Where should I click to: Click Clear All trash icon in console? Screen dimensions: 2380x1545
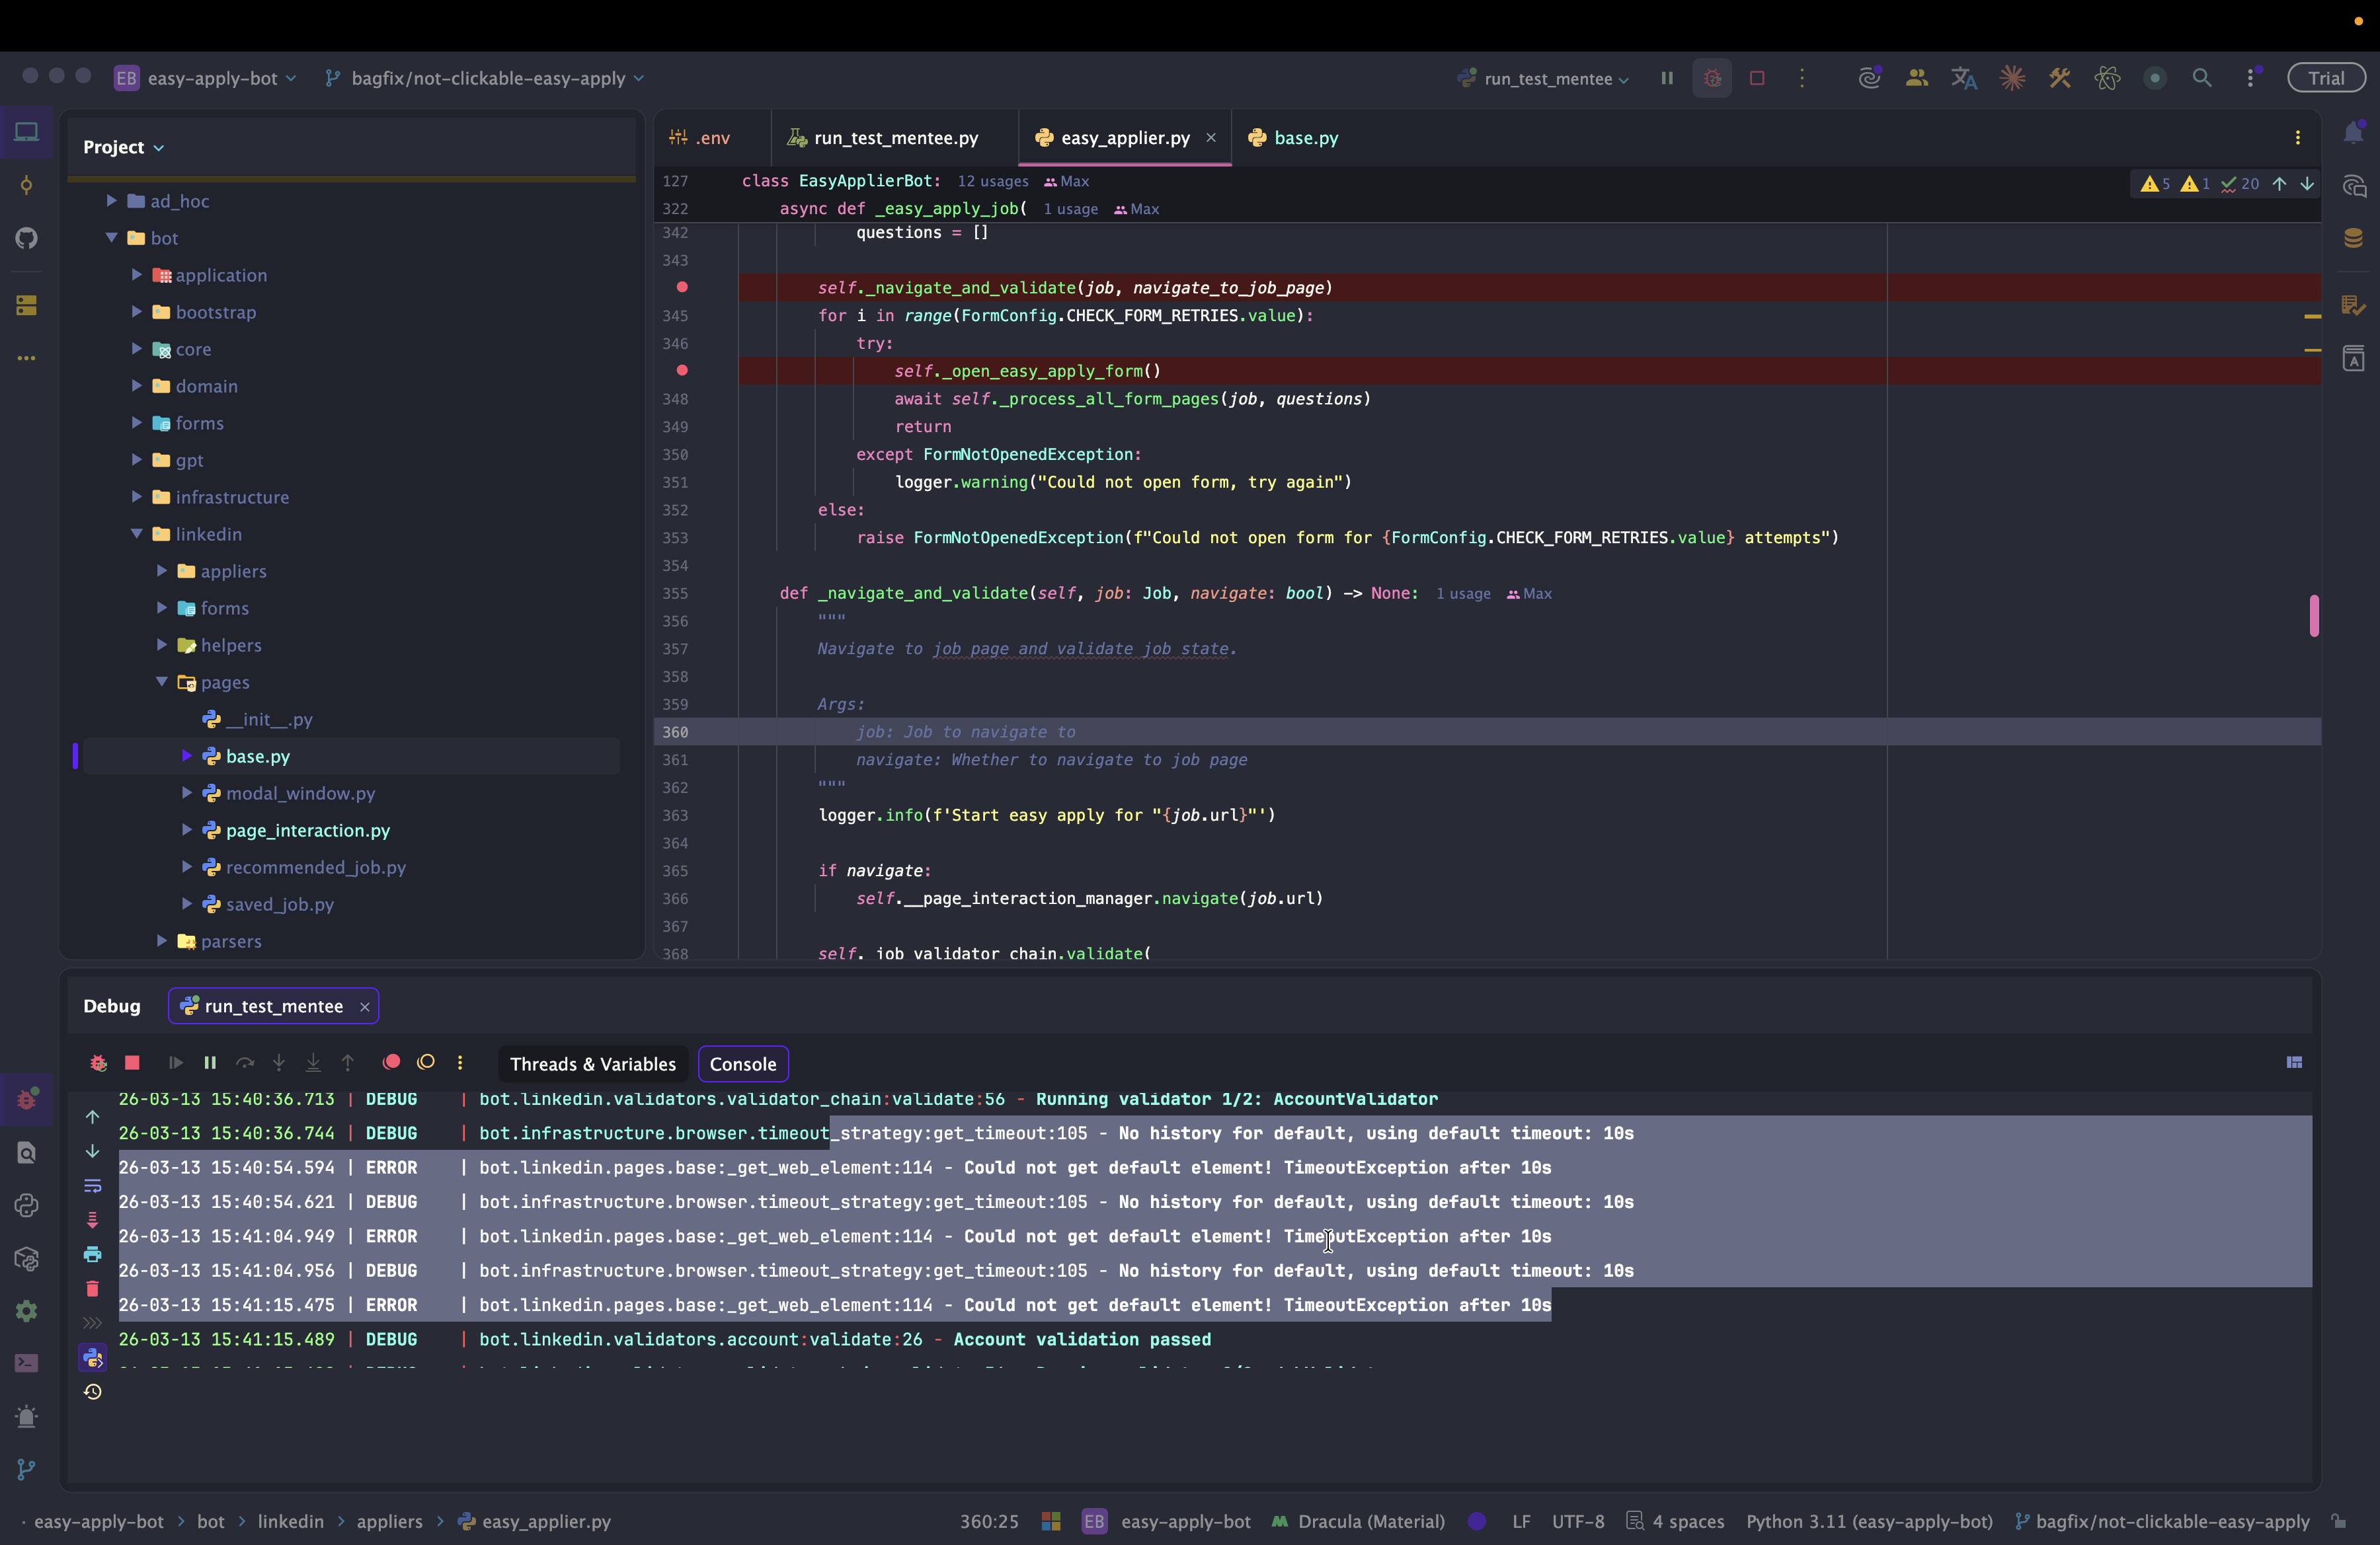point(92,1288)
